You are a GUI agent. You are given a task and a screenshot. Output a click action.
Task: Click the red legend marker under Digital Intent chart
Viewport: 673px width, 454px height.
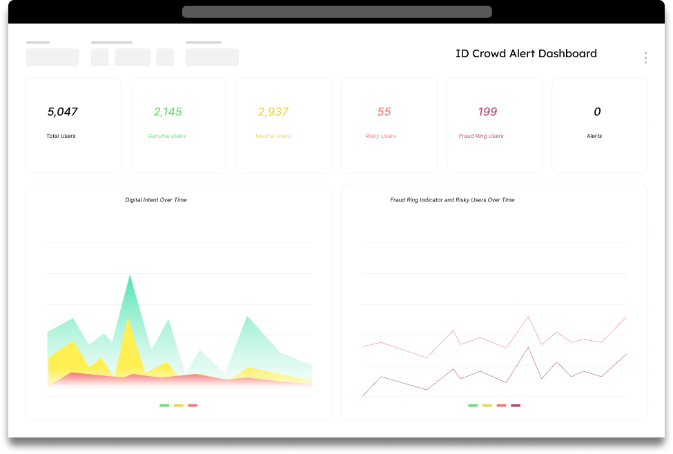(x=193, y=405)
